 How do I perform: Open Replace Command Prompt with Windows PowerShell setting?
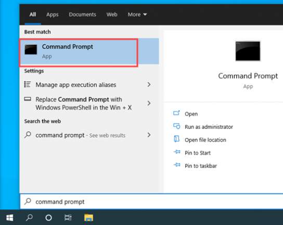point(89,103)
